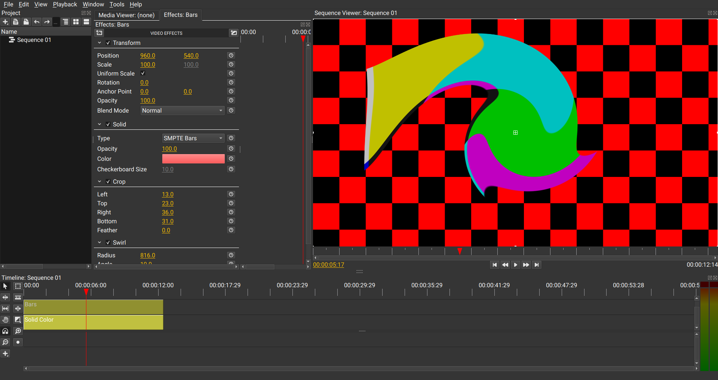Screen dimensions: 718x380
Task: Select the Bars clip in Timeline
Action: [93, 307]
